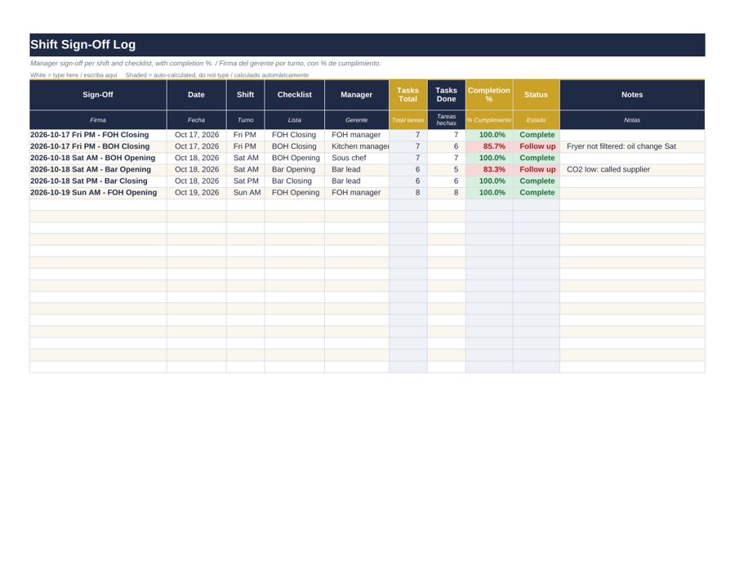Click 'Fri PM' shift in BOH Closing row
Screen dimensions: 735x568
point(245,146)
